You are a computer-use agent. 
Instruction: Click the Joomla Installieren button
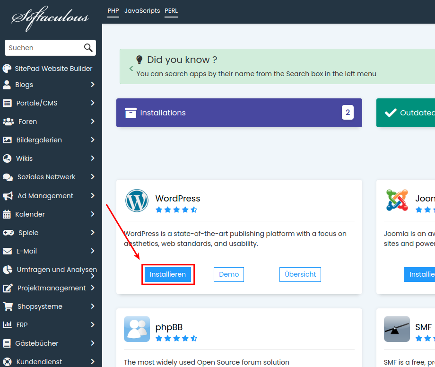coord(419,274)
